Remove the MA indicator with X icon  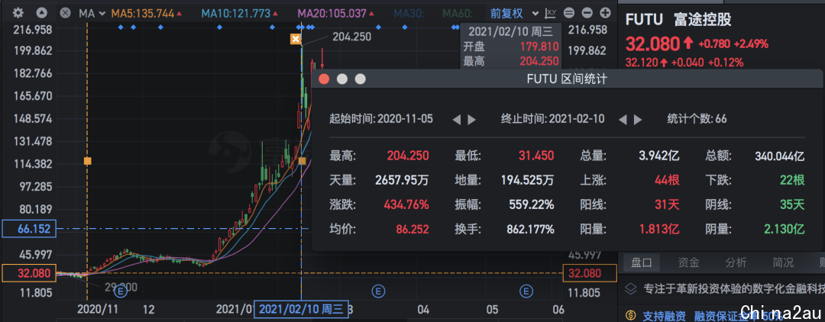pyautogui.click(x=65, y=13)
